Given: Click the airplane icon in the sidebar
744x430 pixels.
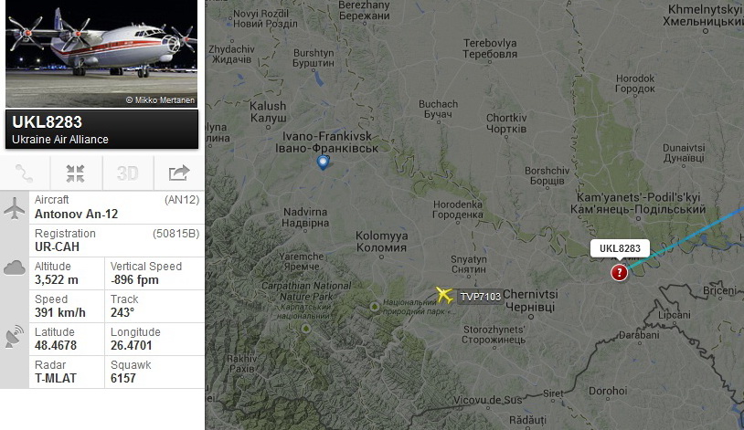Looking at the screenshot, I should [x=15, y=207].
